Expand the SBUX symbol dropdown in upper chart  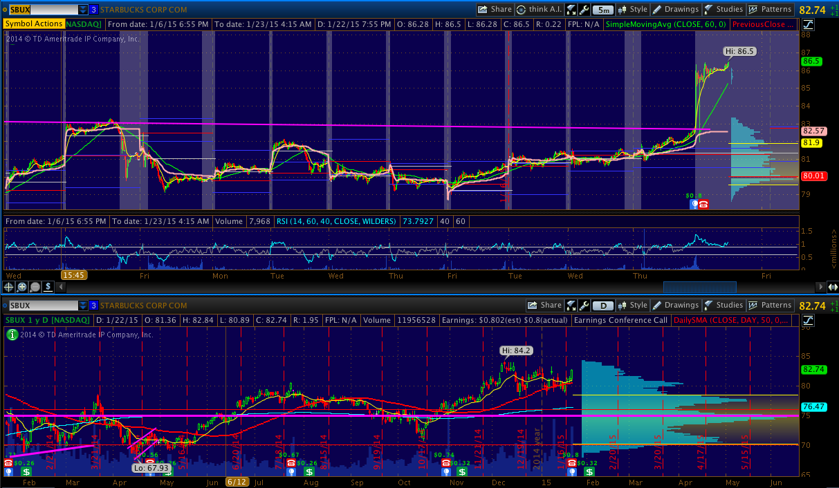pyautogui.click(x=83, y=10)
